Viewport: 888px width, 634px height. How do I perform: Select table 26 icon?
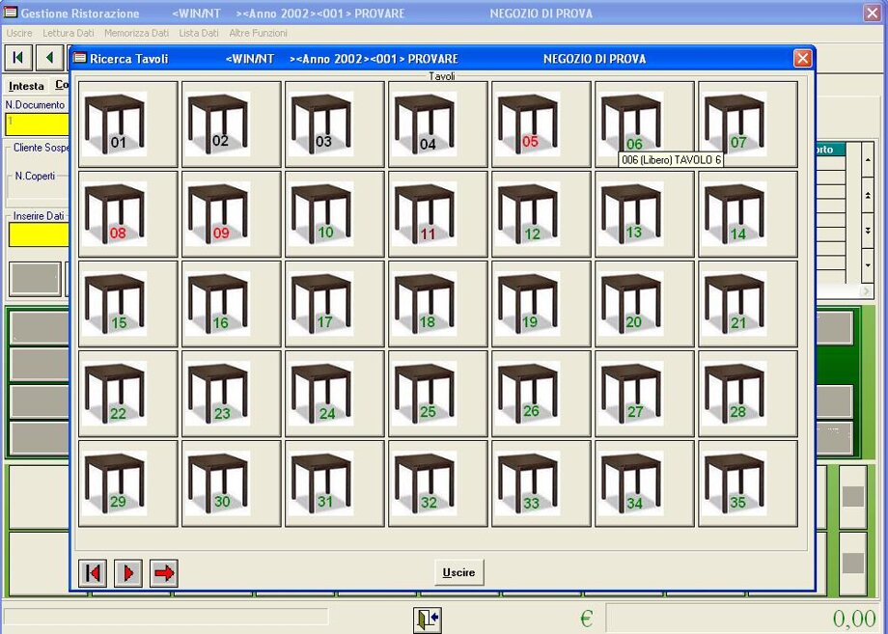point(541,394)
